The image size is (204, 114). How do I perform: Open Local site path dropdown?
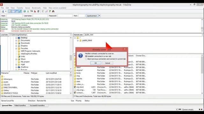click(71, 35)
